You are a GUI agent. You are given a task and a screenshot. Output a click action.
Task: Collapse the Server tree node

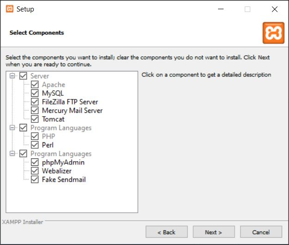12,76
